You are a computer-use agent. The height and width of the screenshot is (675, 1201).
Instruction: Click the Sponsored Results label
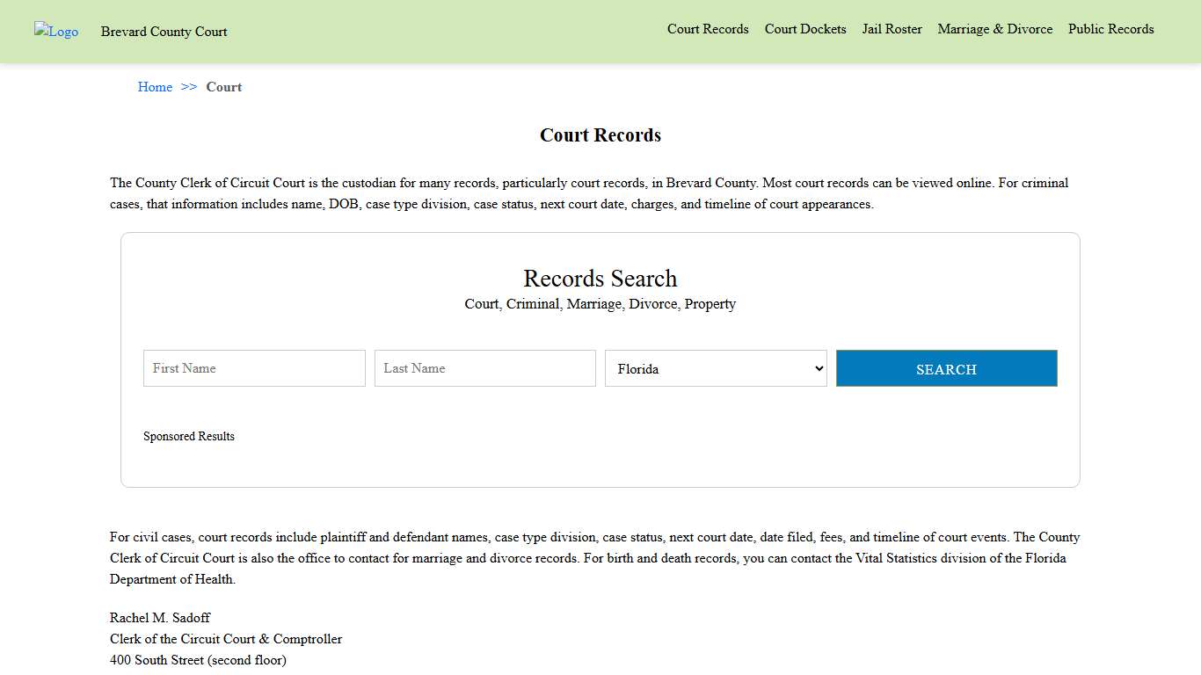point(189,436)
